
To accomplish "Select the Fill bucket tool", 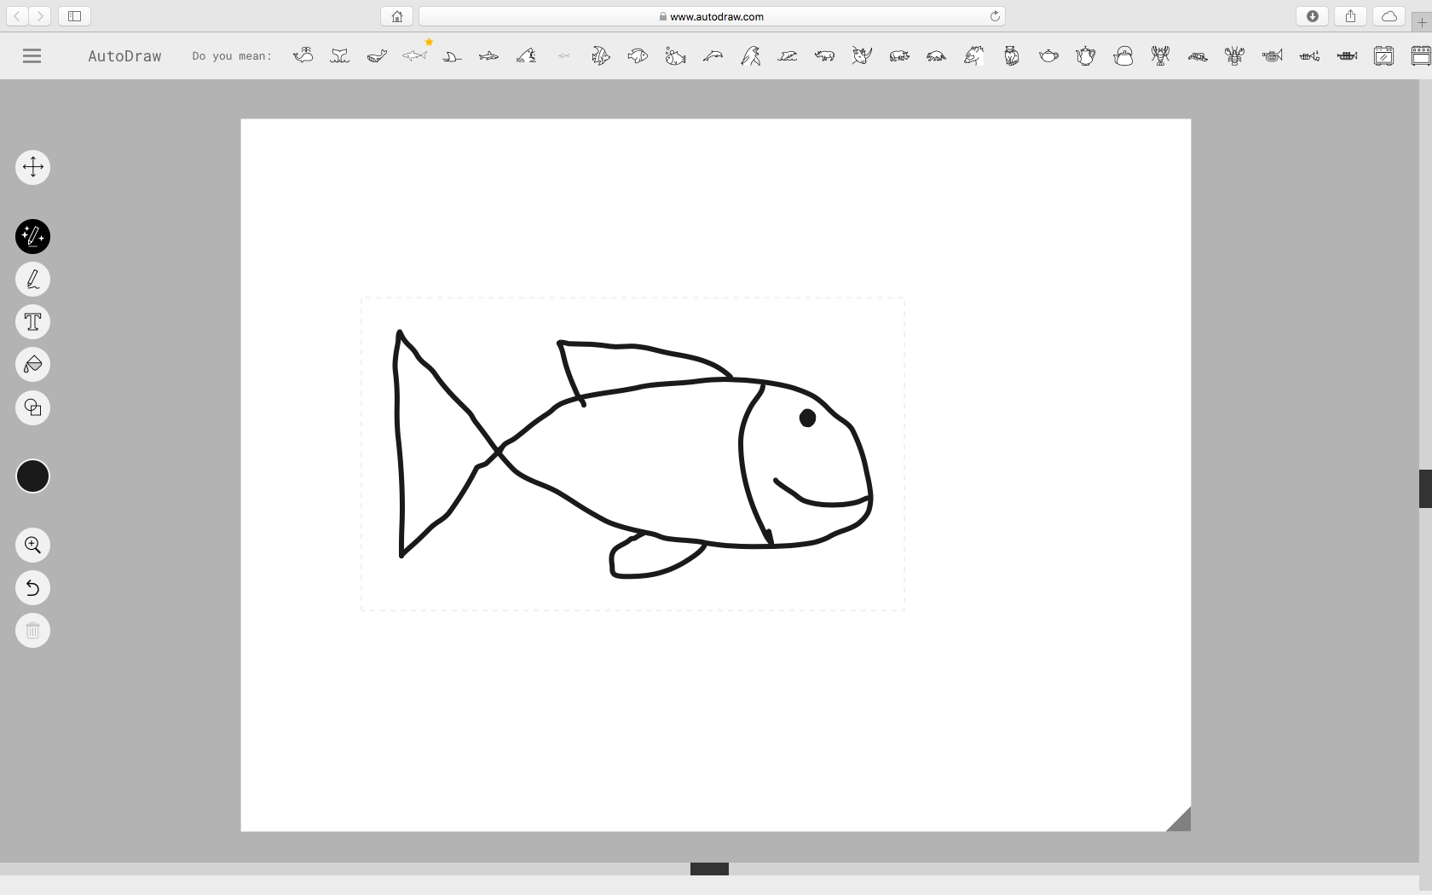I will 32,365.
